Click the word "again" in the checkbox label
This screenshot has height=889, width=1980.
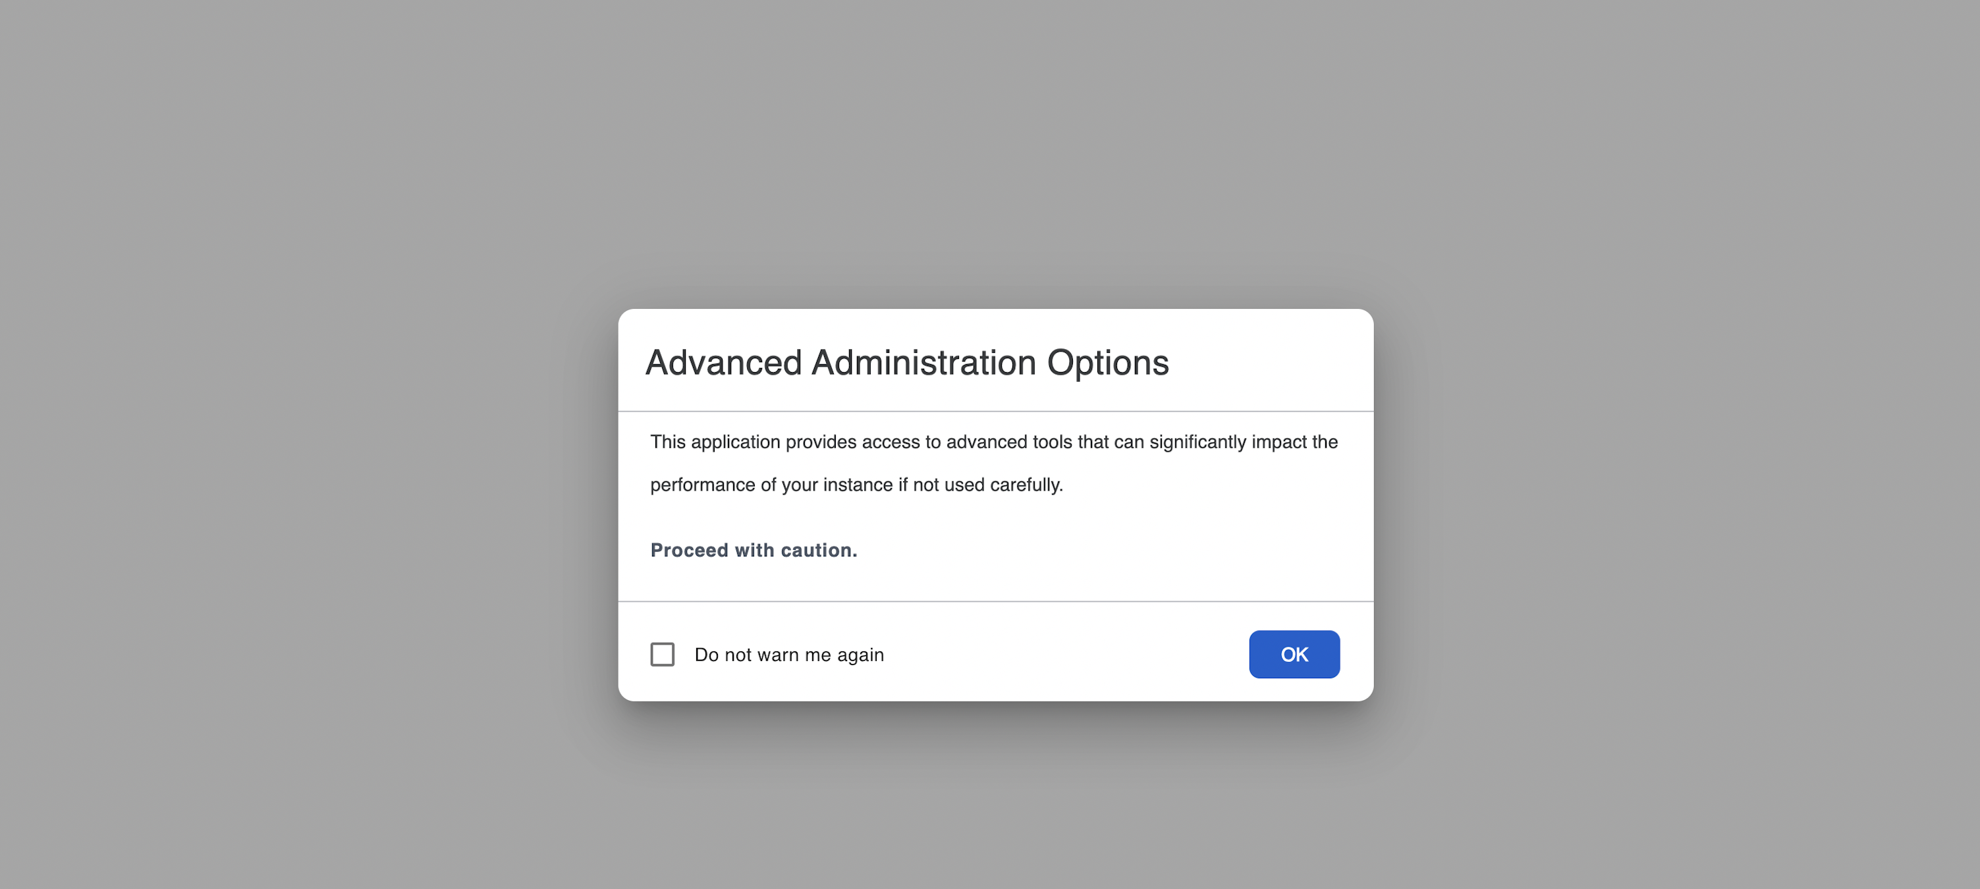pyautogui.click(x=860, y=655)
